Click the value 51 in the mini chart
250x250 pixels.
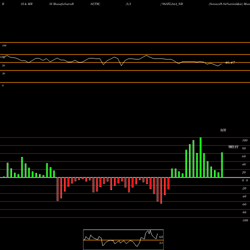point(161,243)
